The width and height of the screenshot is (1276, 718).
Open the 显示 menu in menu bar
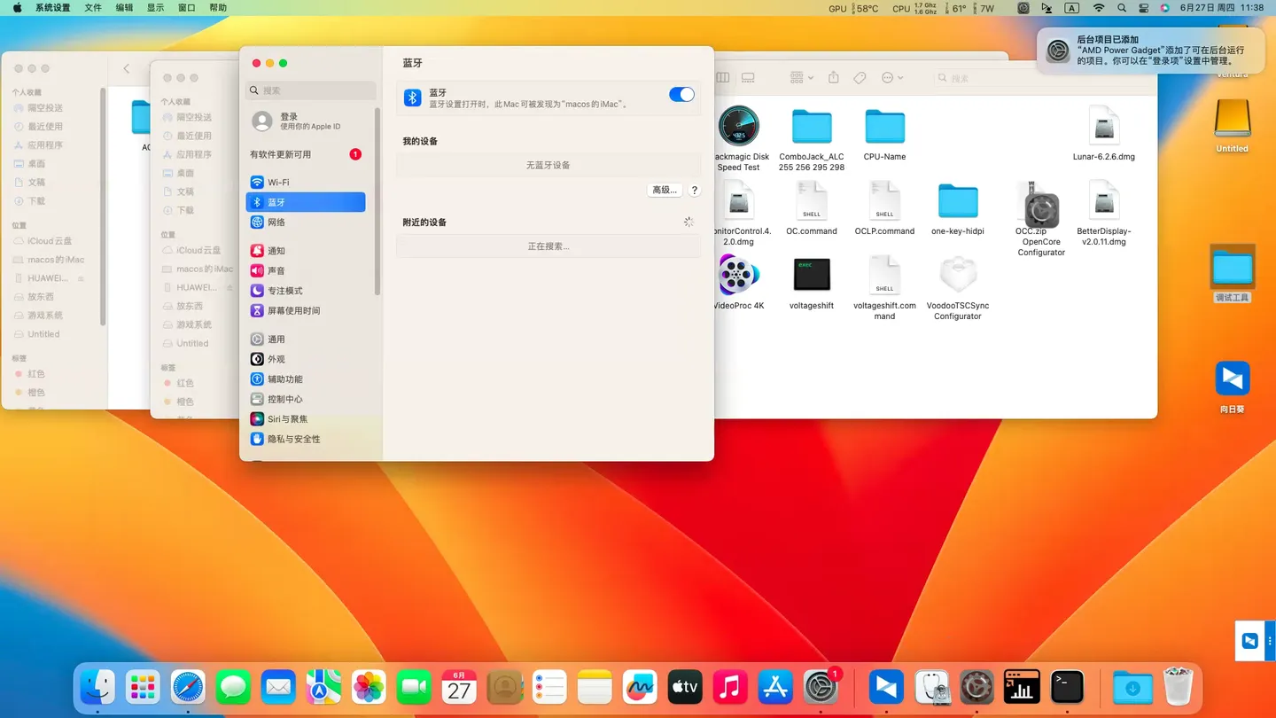pyautogui.click(x=155, y=8)
